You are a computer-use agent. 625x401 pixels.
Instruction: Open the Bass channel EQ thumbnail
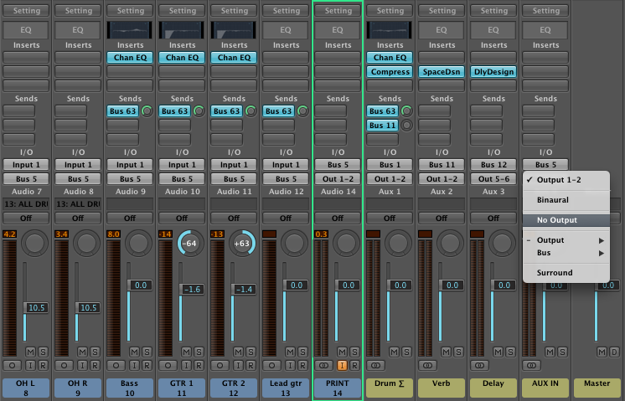130,30
